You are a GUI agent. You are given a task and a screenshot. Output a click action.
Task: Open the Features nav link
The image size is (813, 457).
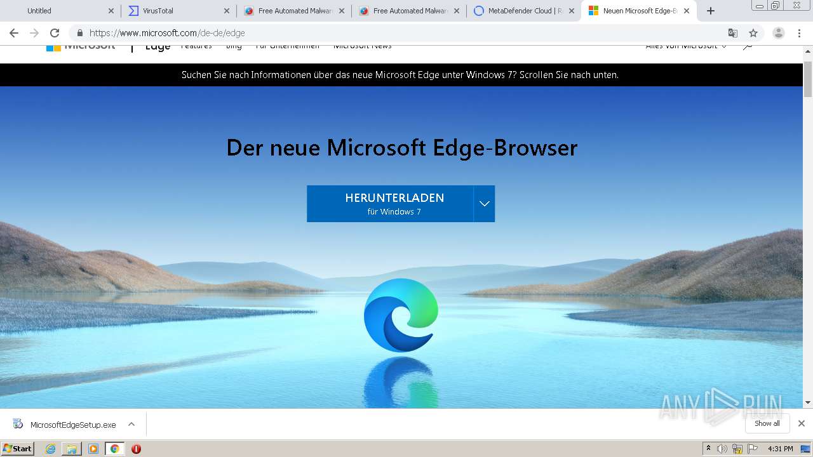coord(196,46)
